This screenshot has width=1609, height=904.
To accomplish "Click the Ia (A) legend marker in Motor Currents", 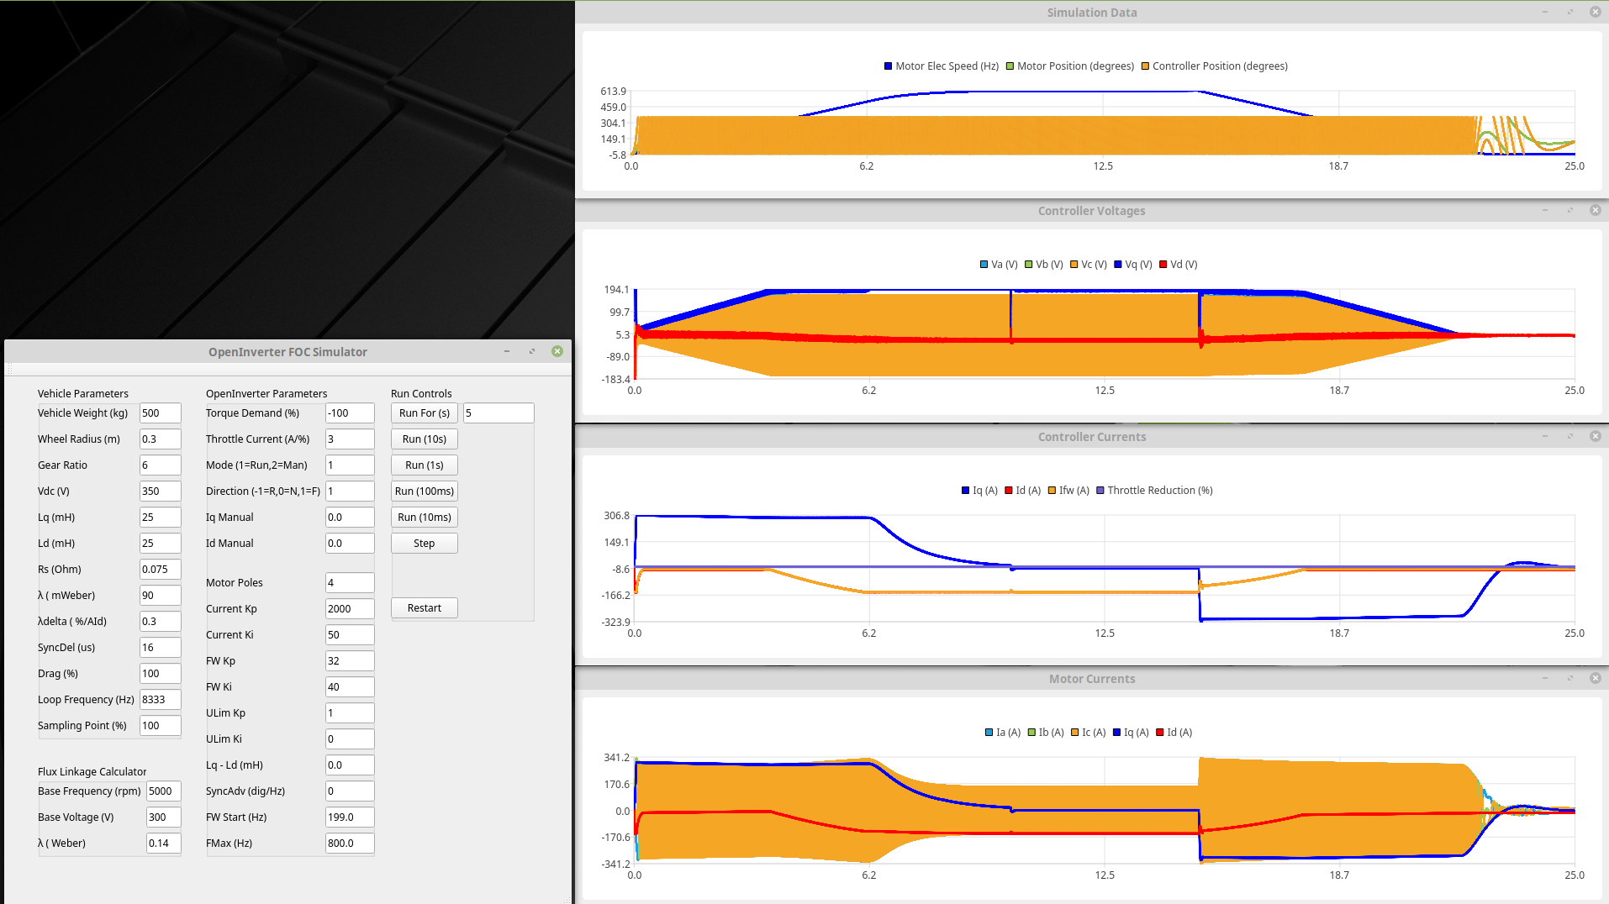I will click(989, 733).
